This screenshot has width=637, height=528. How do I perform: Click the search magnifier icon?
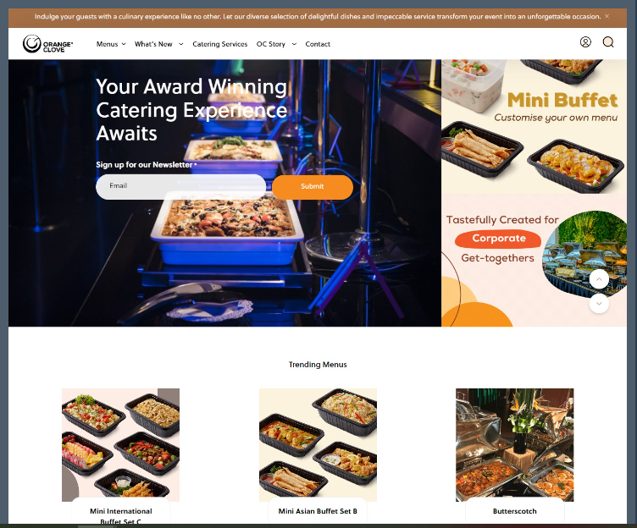tap(608, 42)
